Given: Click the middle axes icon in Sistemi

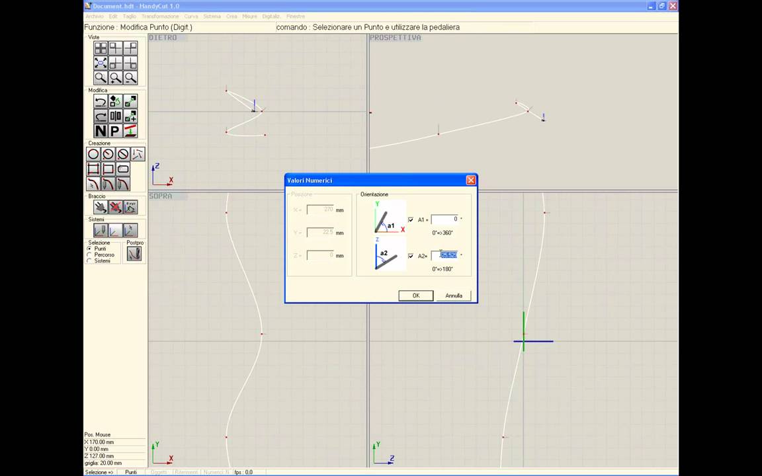Looking at the screenshot, I should pos(116,230).
